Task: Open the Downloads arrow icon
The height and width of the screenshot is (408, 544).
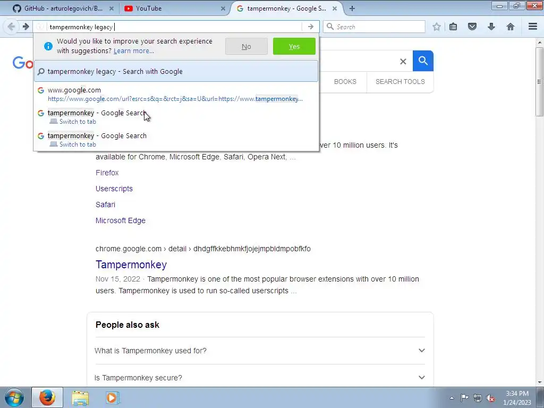Action: point(491,27)
